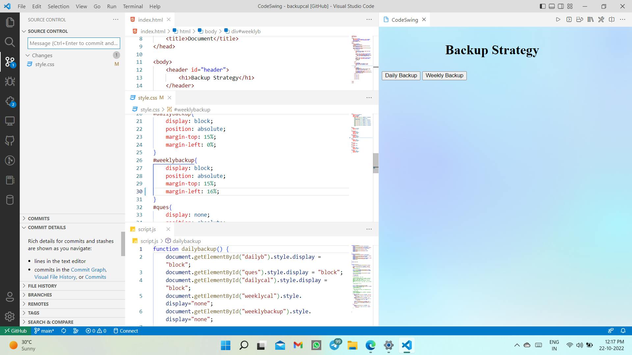Open the Terminal menu
The width and height of the screenshot is (632, 355).
click(x=133, y=6)
